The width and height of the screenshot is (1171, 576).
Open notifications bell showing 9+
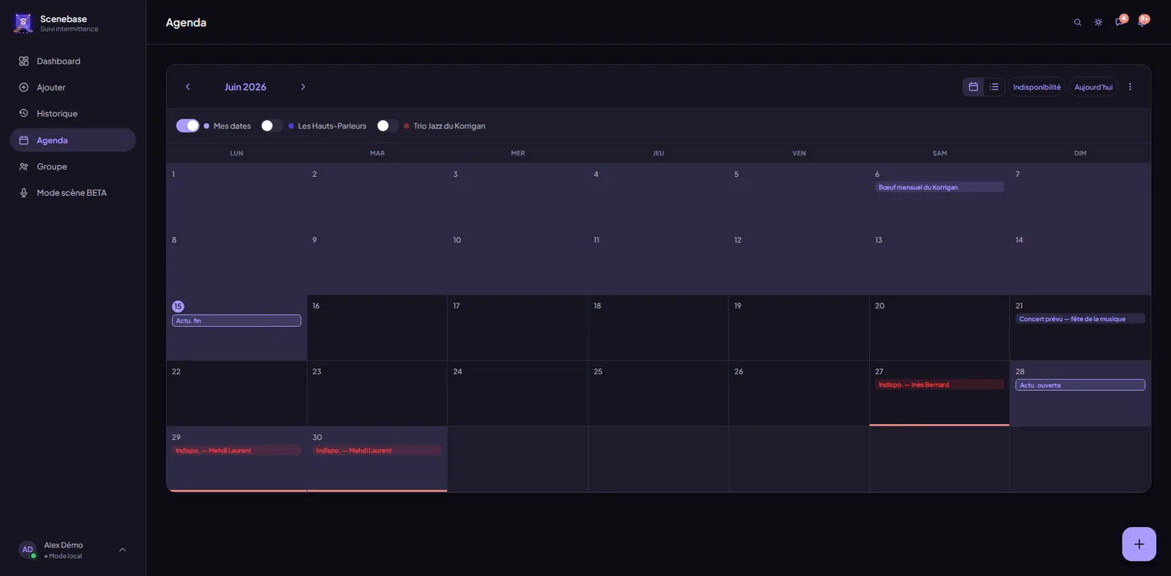coord(1142,22)
